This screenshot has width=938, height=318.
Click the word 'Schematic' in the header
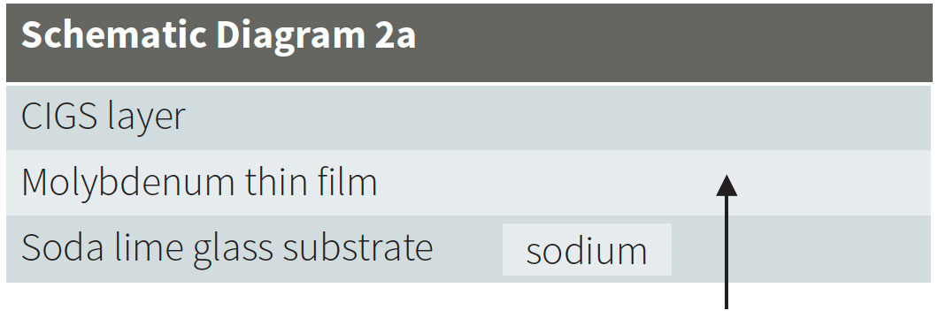[x=114, y=36]
